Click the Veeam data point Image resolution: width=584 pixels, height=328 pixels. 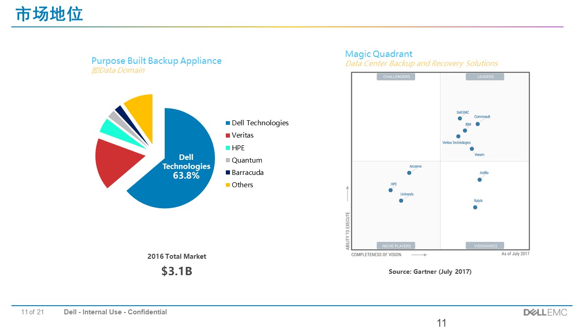(472, 149)
